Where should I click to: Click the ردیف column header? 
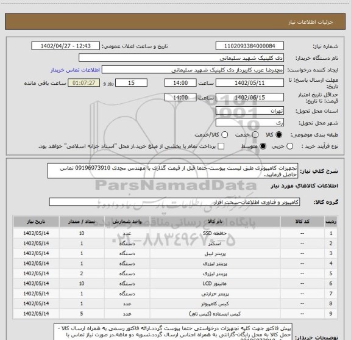tap(331, 222)
